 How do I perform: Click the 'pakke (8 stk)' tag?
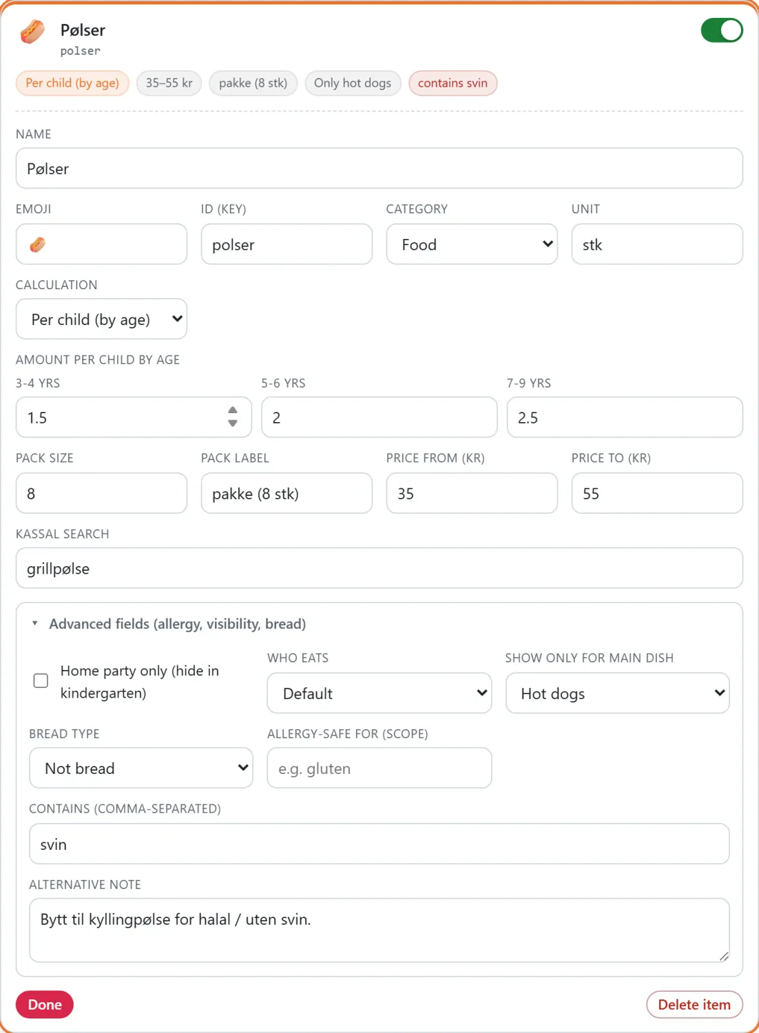253,83
